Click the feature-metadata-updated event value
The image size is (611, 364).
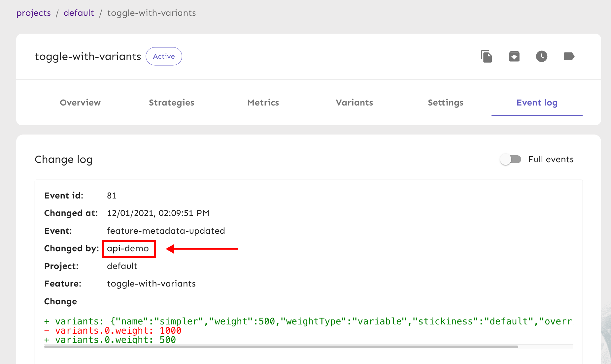point(166,231)
